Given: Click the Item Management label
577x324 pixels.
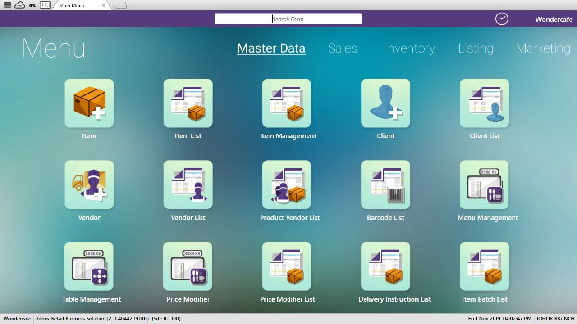Looking at the screenshot, I should tap(288, 136).
